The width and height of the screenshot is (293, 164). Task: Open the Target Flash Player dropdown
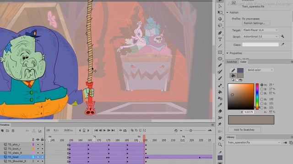pyautogui.click(x=260, y=30)
